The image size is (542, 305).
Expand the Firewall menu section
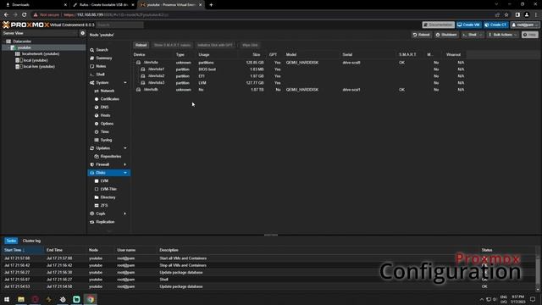(125, 164)
